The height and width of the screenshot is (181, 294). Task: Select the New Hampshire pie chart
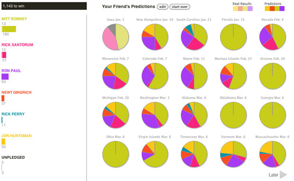tap(155, 37)
